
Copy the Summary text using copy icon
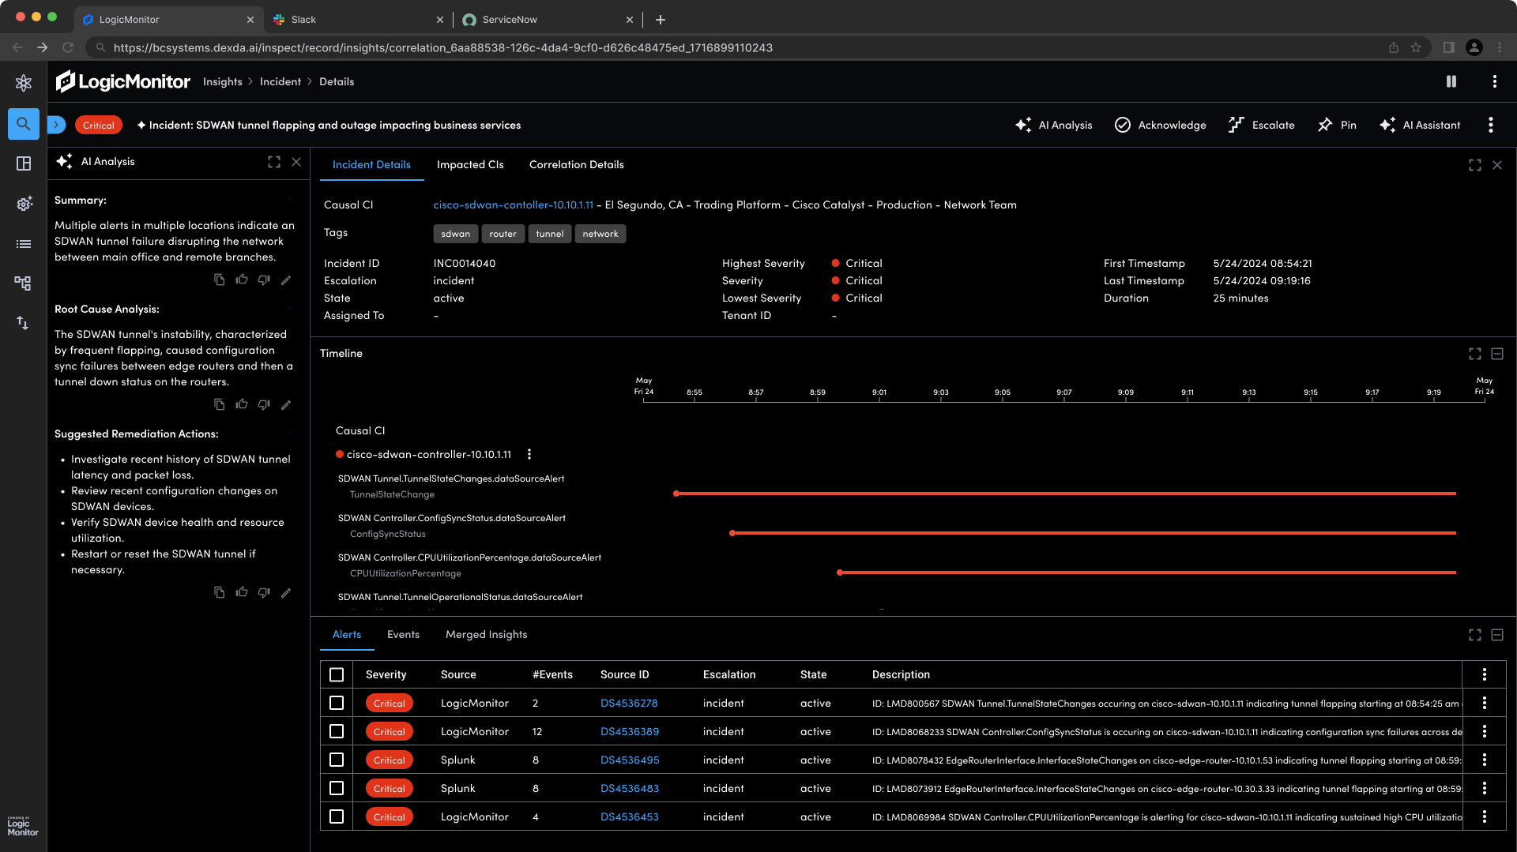[219, 280]
